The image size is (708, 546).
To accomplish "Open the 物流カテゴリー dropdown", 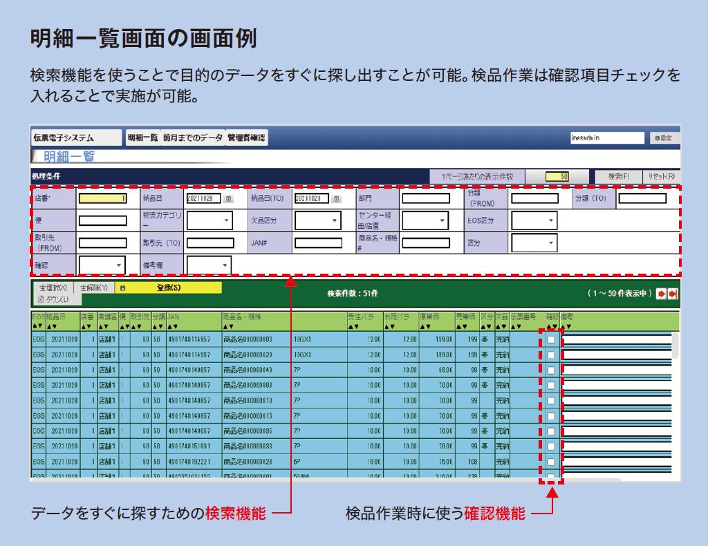I will tap(209, 220).
